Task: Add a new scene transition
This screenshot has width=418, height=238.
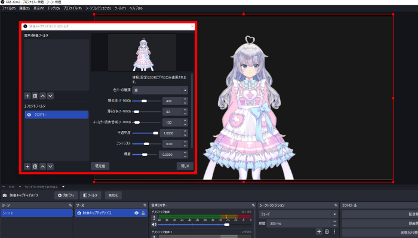Action: coord(319,231)
